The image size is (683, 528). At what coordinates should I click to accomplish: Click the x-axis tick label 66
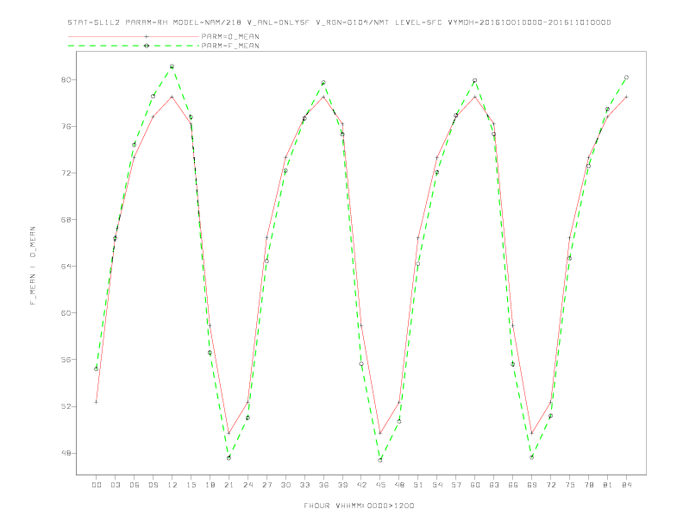point(513,485)
